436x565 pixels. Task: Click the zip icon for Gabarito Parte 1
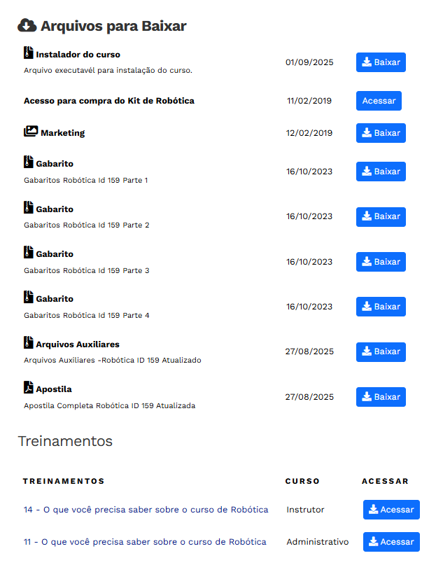(x=28, y=162)
